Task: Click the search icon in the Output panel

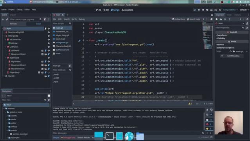Action: (x=211, y=114)
